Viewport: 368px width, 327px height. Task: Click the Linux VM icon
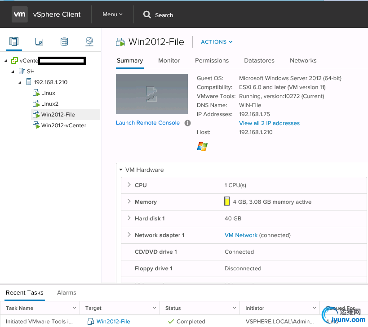tap(36, 93)
